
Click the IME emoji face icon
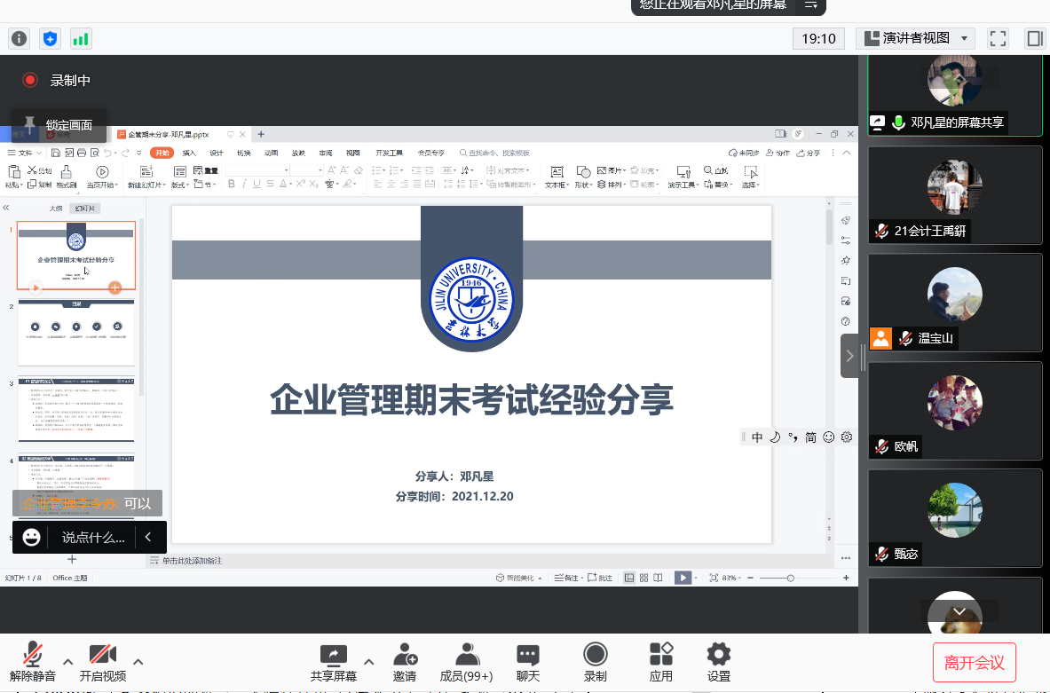(x=828, y=437)
